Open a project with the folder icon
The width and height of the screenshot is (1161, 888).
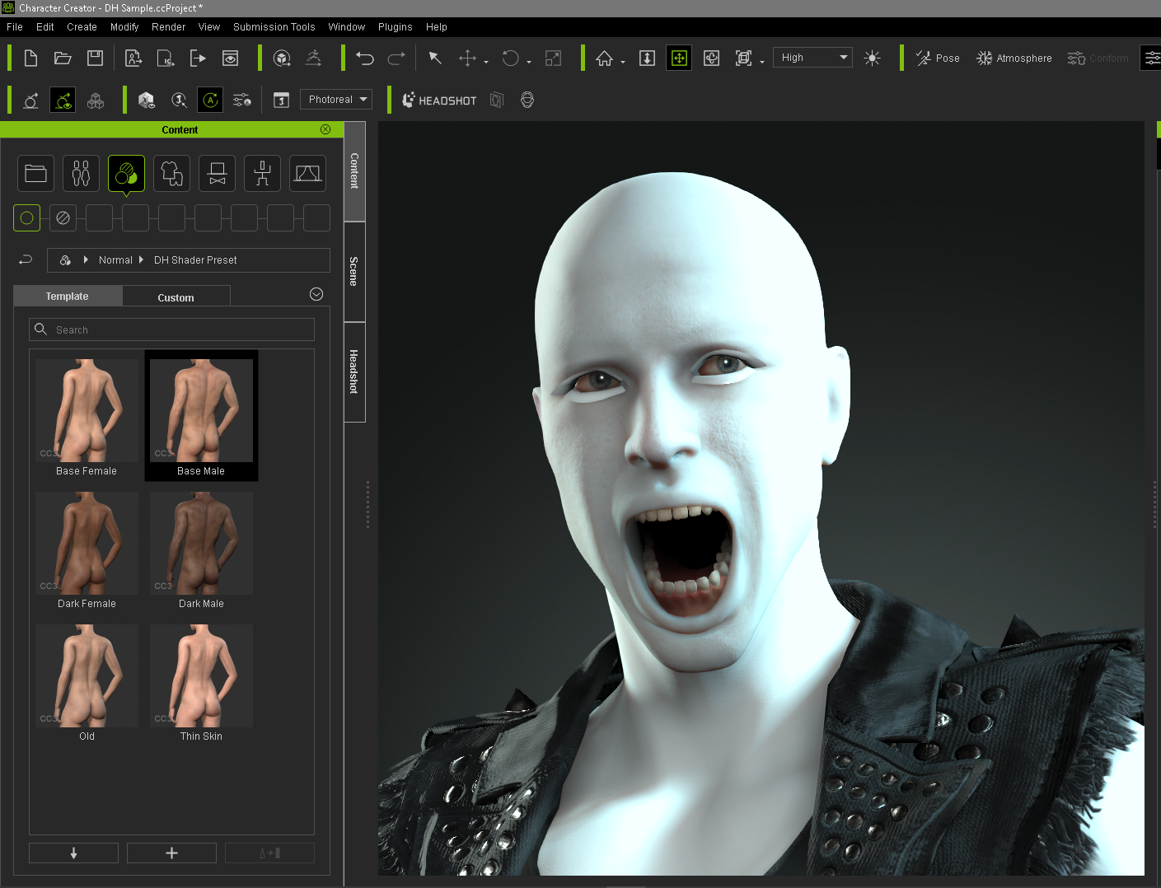63,58
